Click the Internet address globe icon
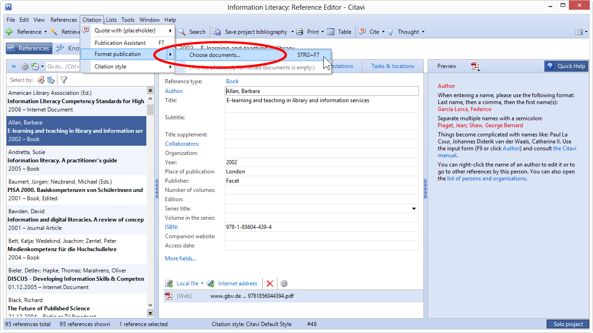This screenshot has width=593, height=333. pos(210,284)
